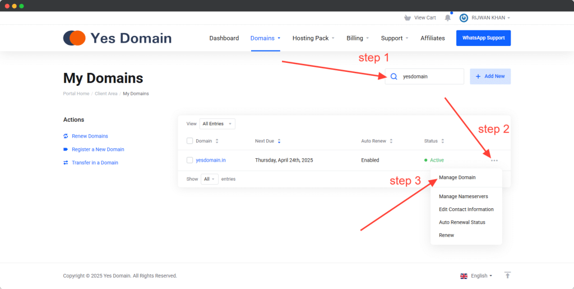Click the user power avatar icon
Screen dimensions: 574x289
(x=464, y=17)
